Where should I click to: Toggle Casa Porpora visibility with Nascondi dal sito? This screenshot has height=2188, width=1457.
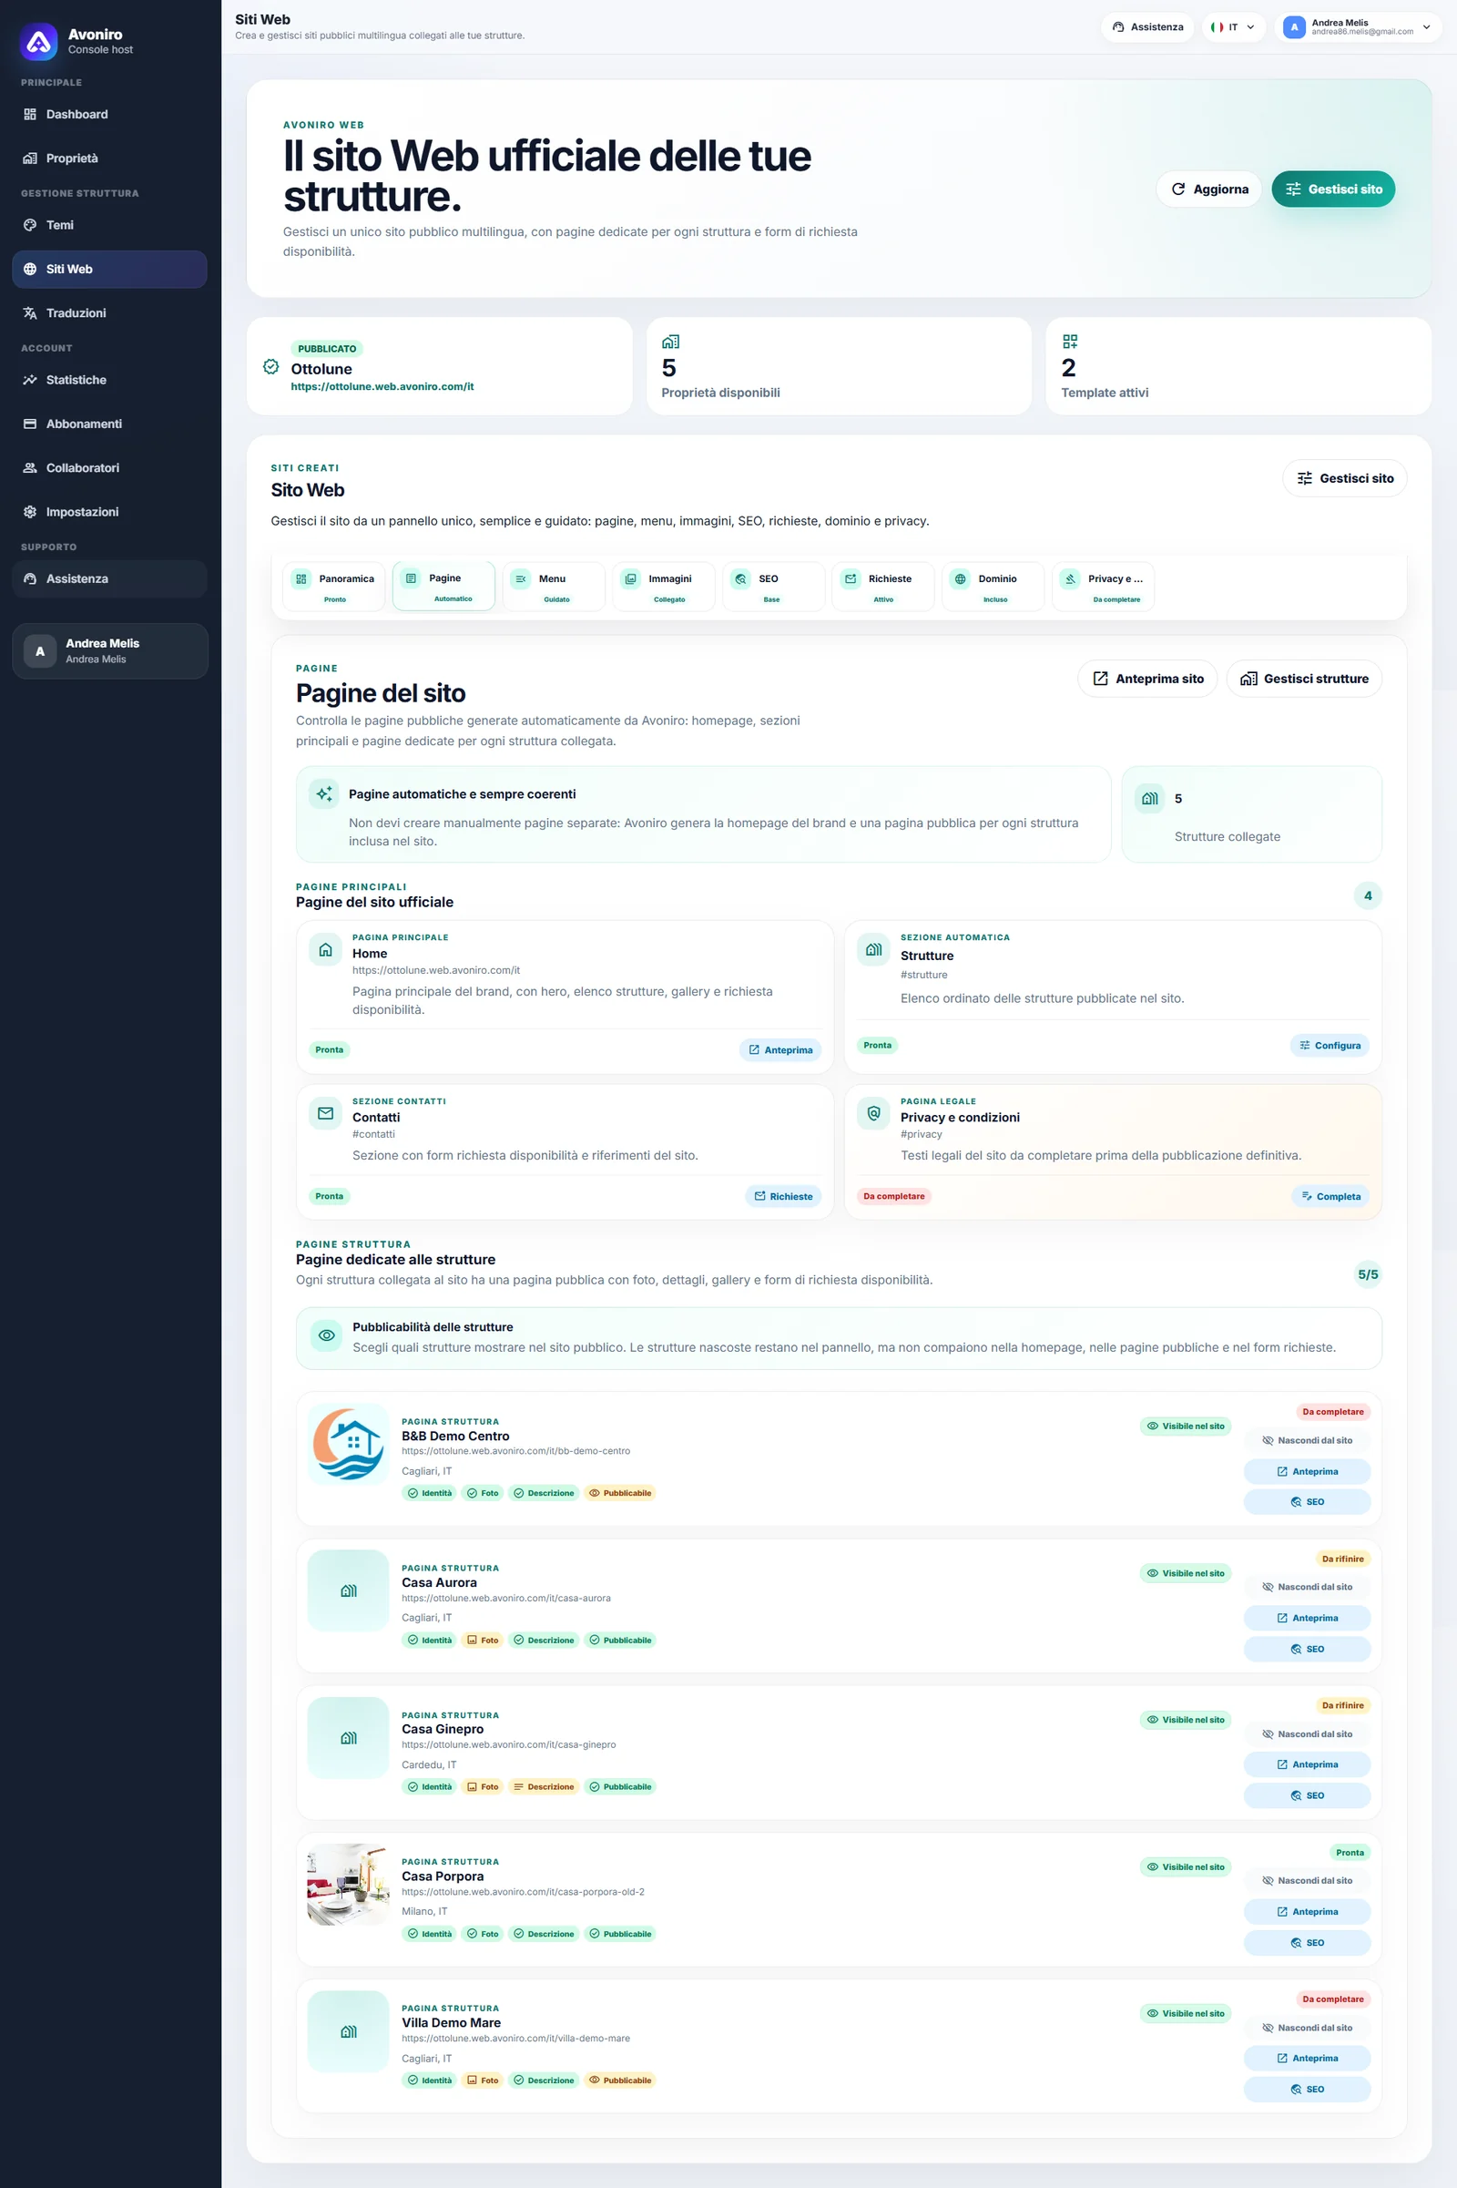click(1307, 1880)
